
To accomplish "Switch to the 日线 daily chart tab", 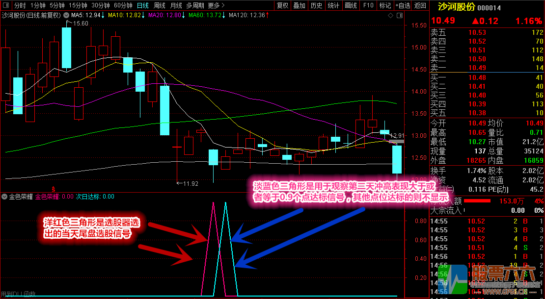I will tap(142, 6).
